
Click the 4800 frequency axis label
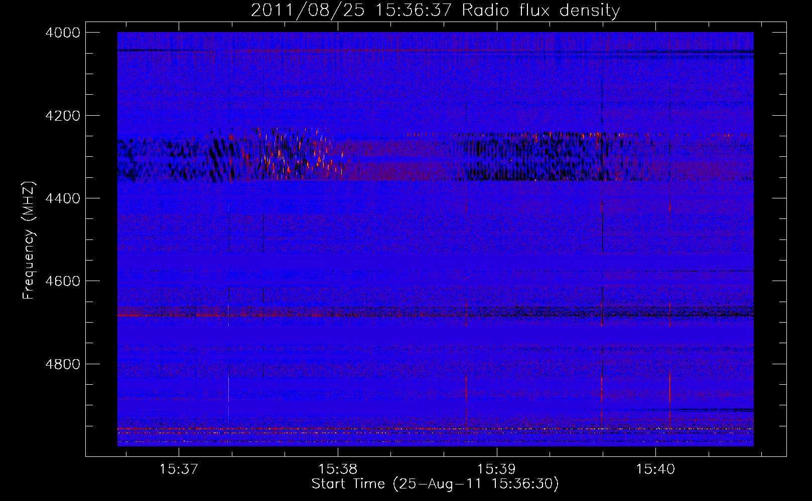click(63, 364)
